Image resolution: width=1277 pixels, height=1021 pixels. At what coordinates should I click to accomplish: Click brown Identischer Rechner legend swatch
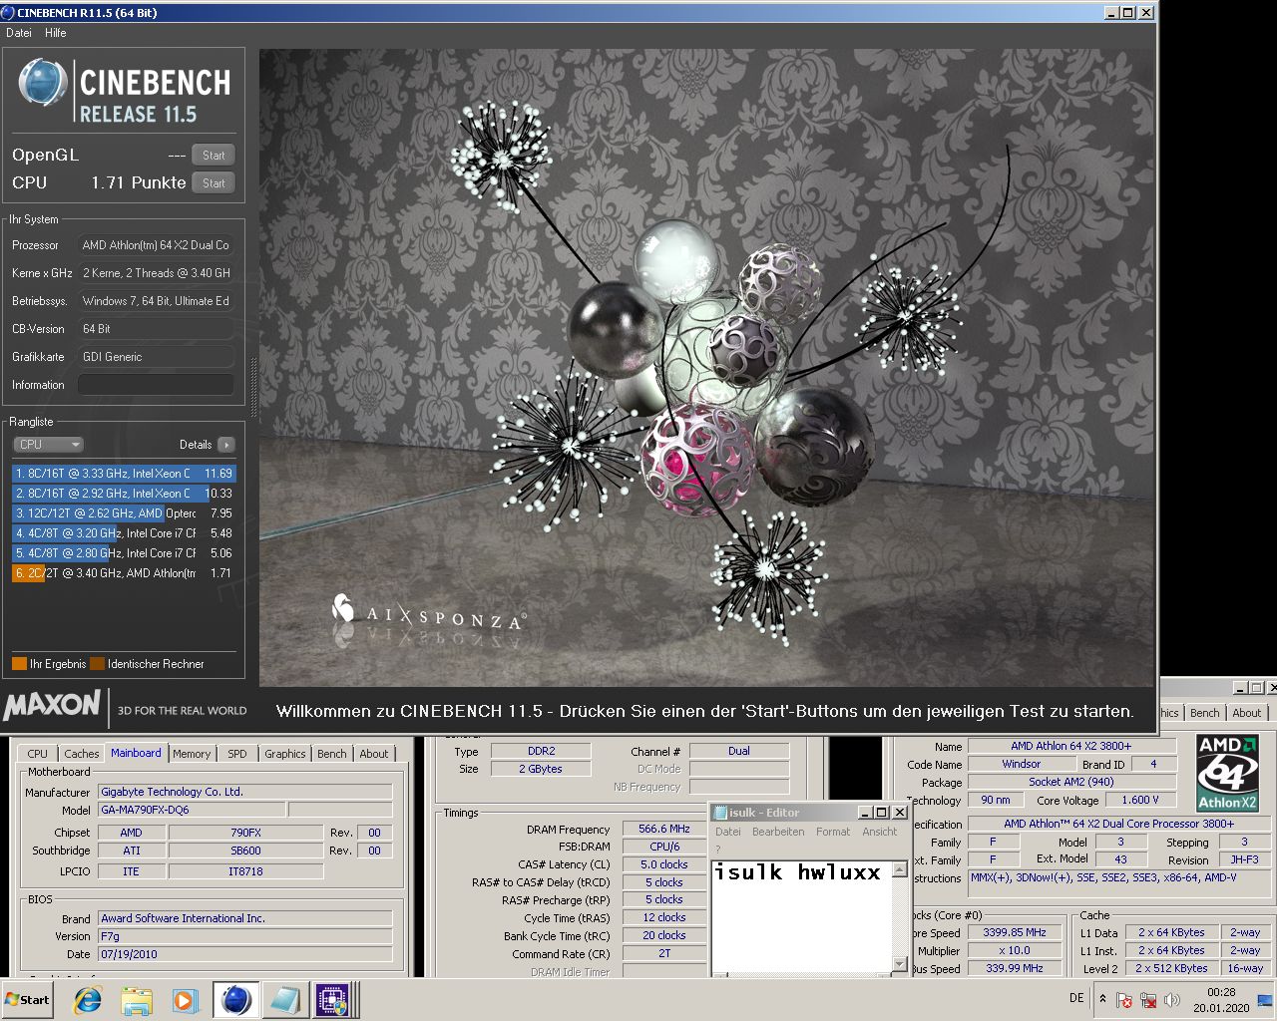point(97,664)
